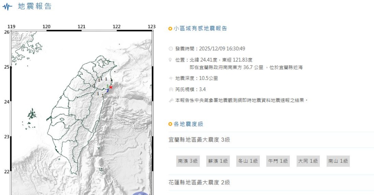Image resolution: width=374 pixels, height=195 pixels.
Task: Click the red star epicenter on the map
Action: coord(111,87)
